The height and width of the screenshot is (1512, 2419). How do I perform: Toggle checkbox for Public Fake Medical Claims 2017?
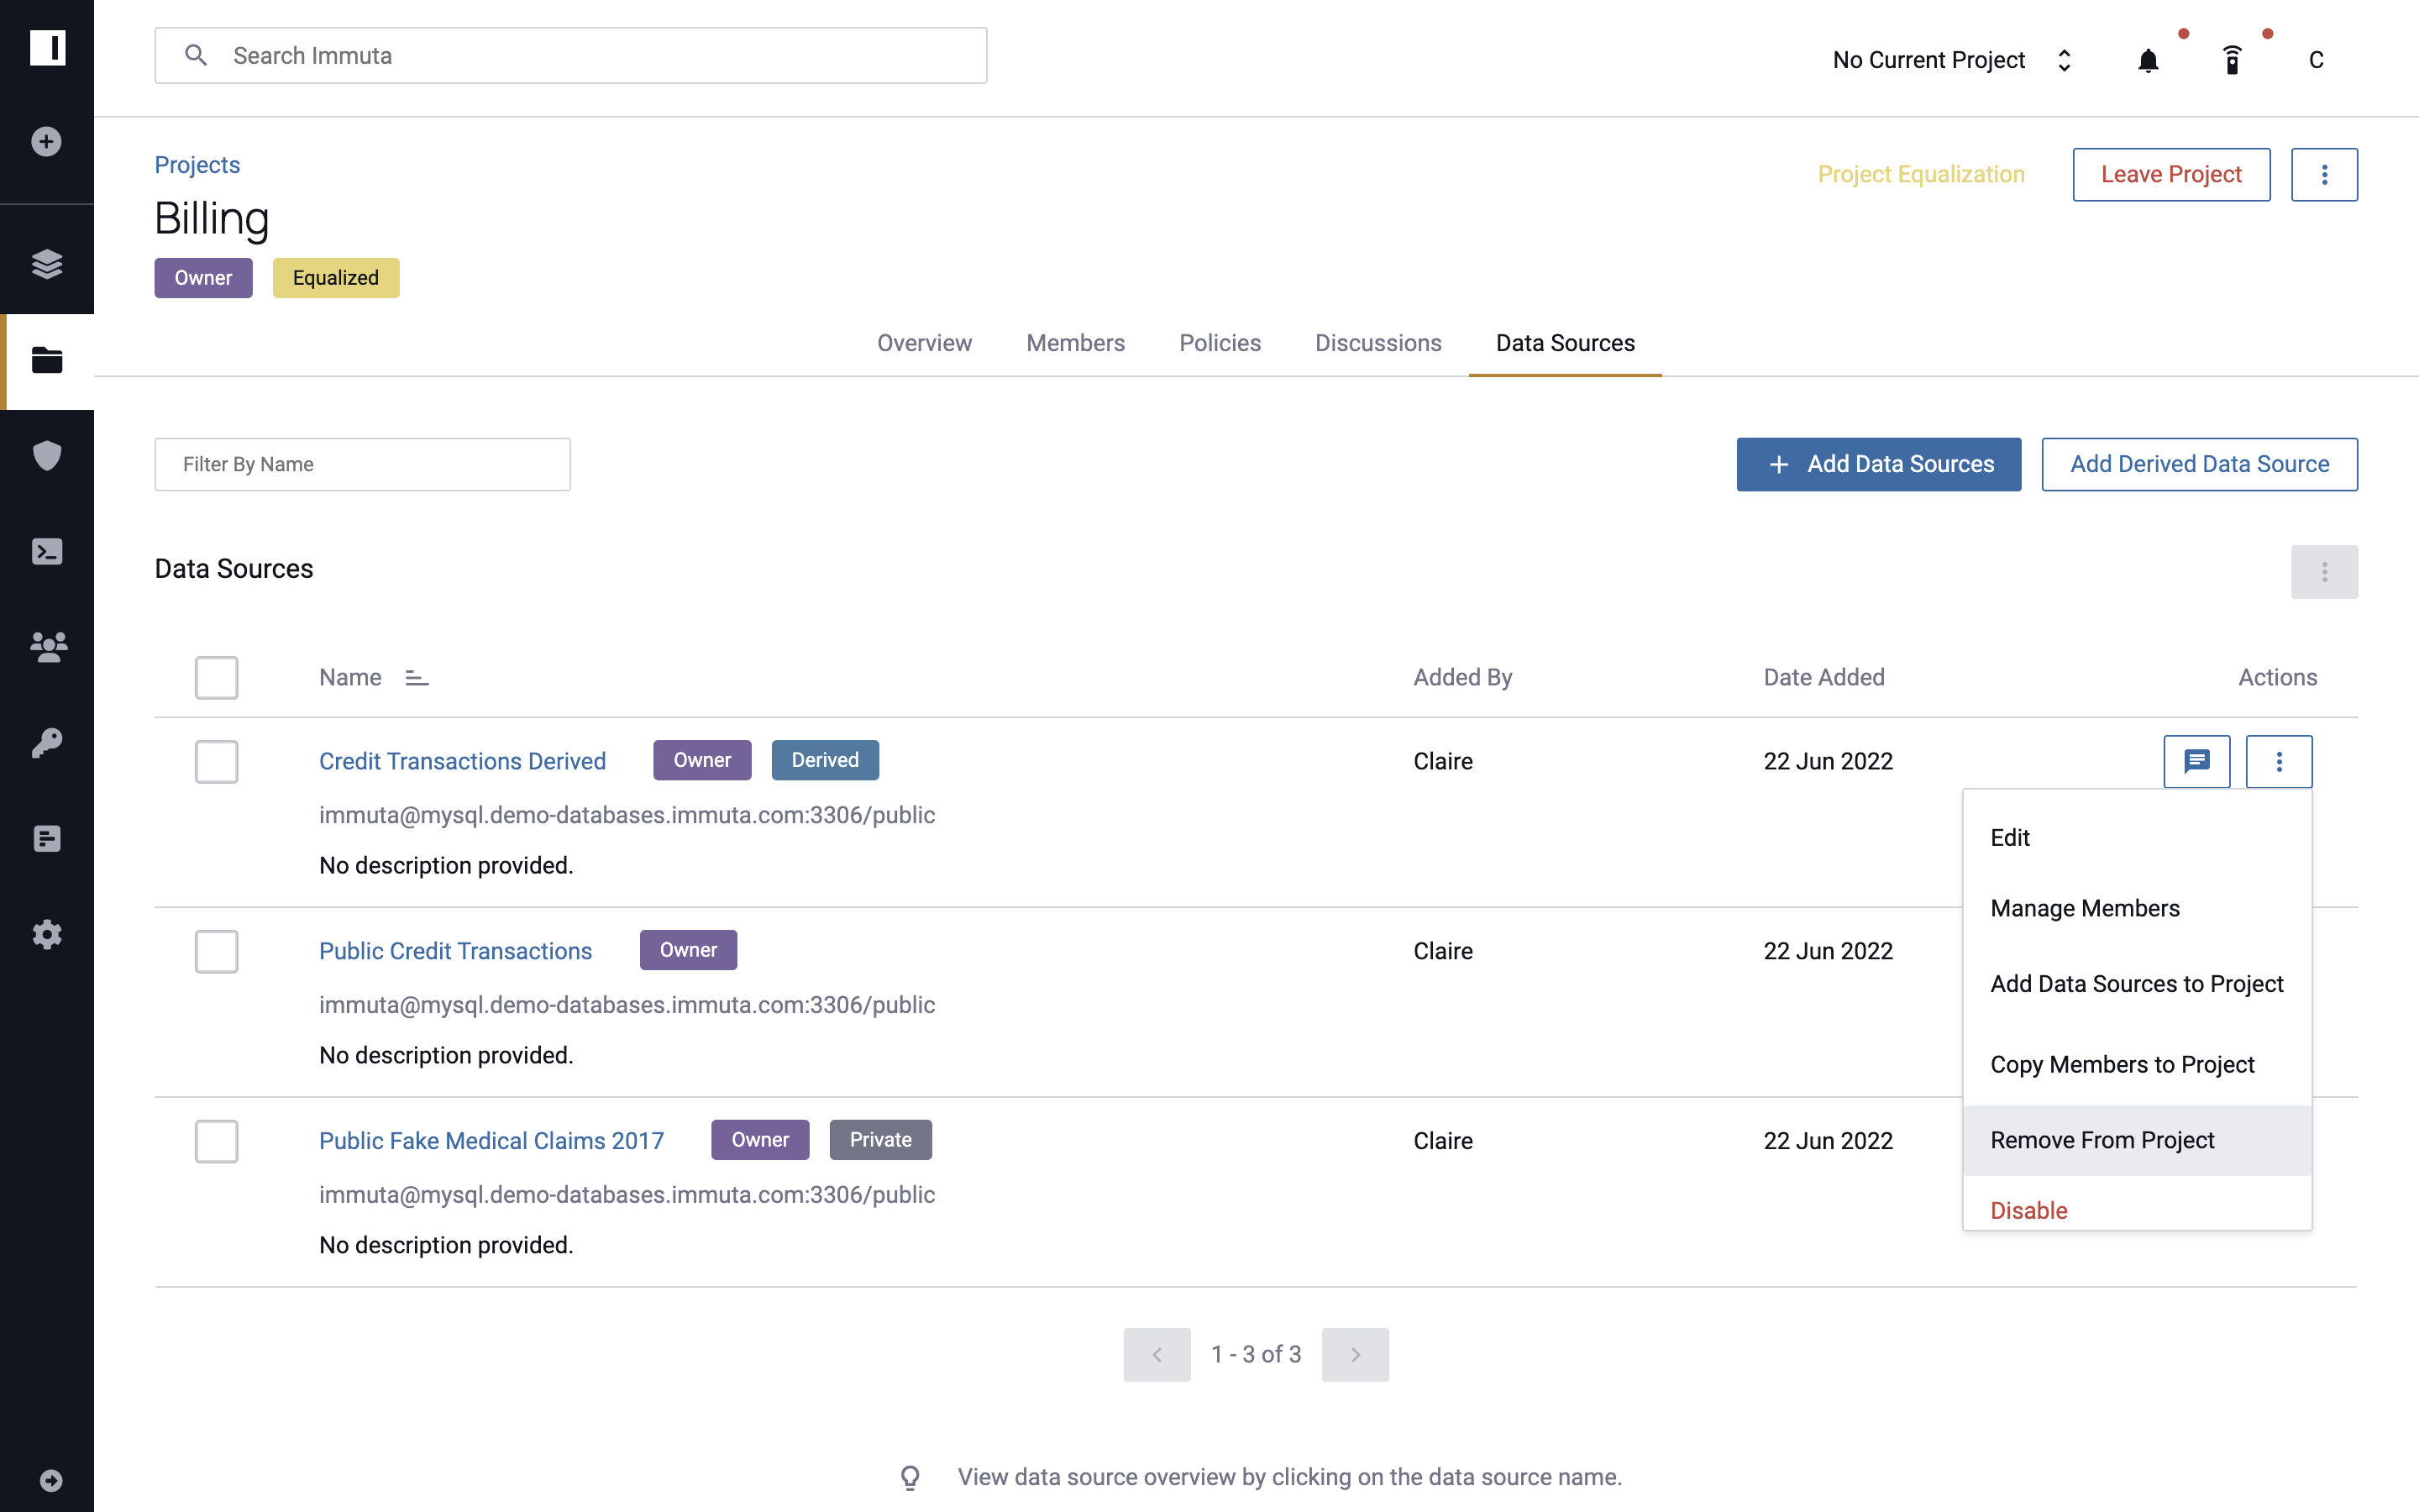point(216,1141)
